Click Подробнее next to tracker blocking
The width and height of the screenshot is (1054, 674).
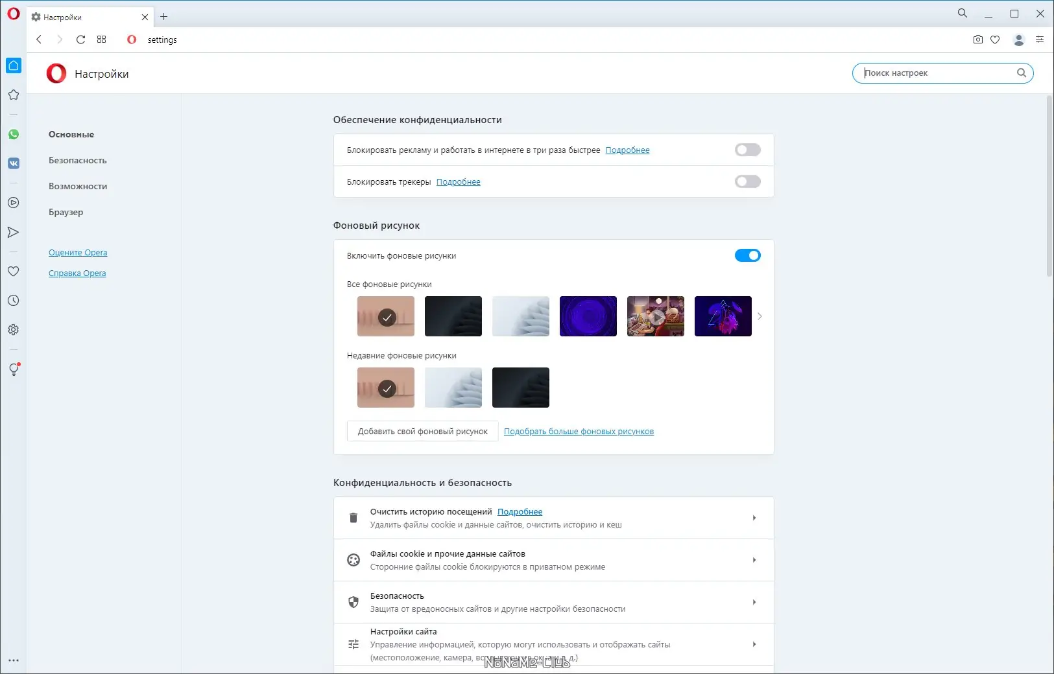pyautogui.click(x=459, y=182)
